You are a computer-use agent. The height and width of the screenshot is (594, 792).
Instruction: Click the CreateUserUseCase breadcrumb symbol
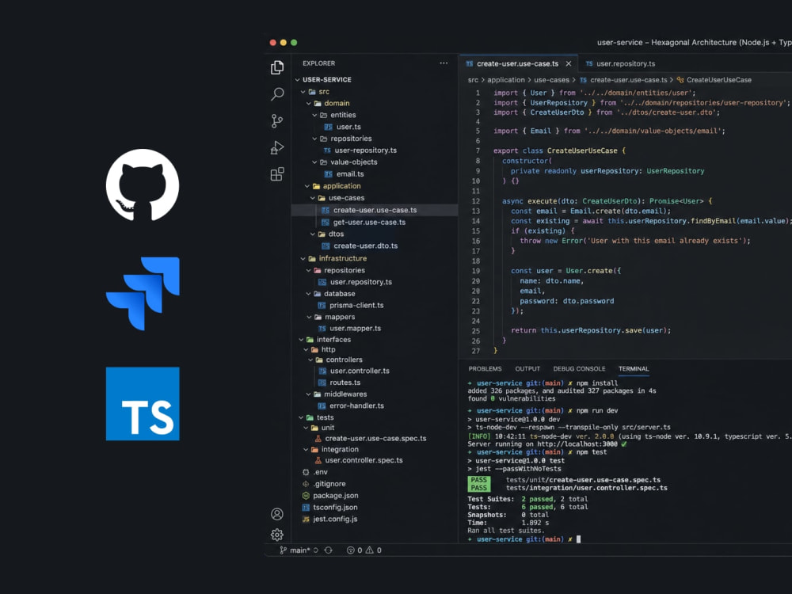[714, 80]
